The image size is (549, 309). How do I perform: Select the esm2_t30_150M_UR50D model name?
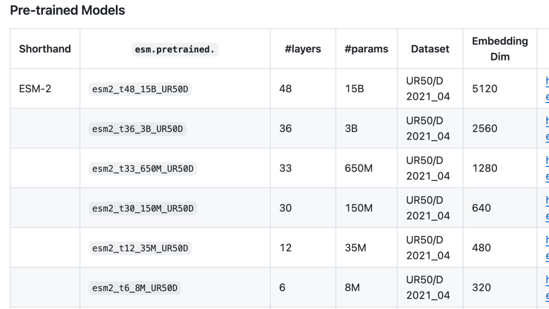tap(143, 209)
